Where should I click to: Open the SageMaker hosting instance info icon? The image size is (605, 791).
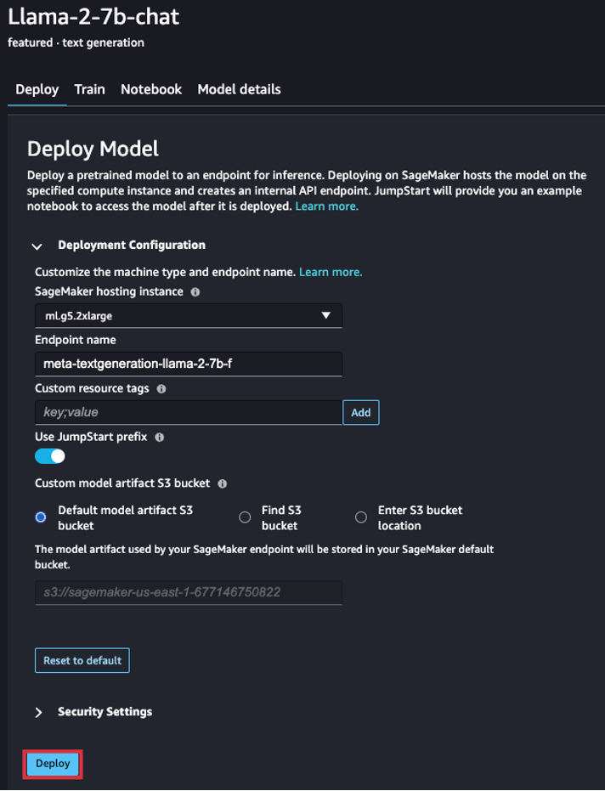point(195,292)
